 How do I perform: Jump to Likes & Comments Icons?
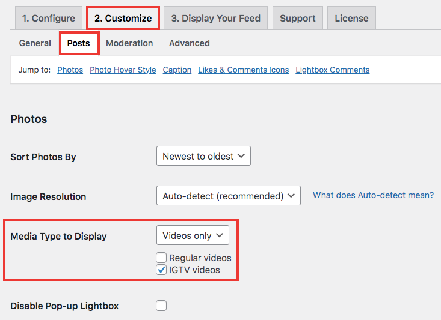(x=244, y=70)
